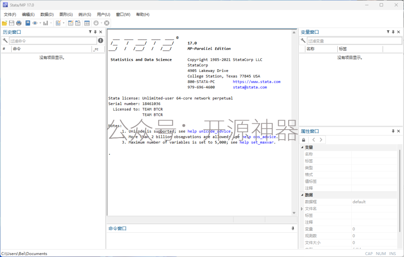Open the 窗口(W) menu
The width and height of the screenshot is (404, 257).
pos(123,15)
